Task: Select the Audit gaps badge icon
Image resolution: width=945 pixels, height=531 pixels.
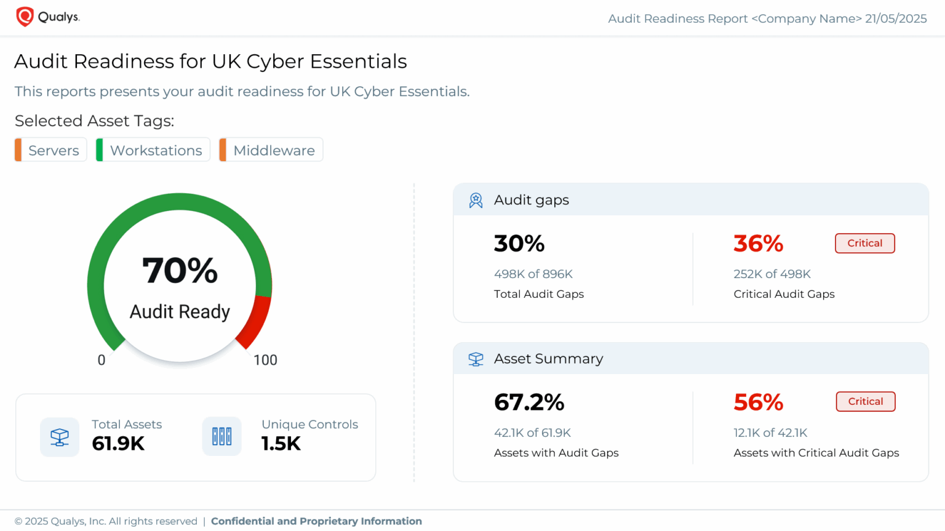Action: pos(476,199)
